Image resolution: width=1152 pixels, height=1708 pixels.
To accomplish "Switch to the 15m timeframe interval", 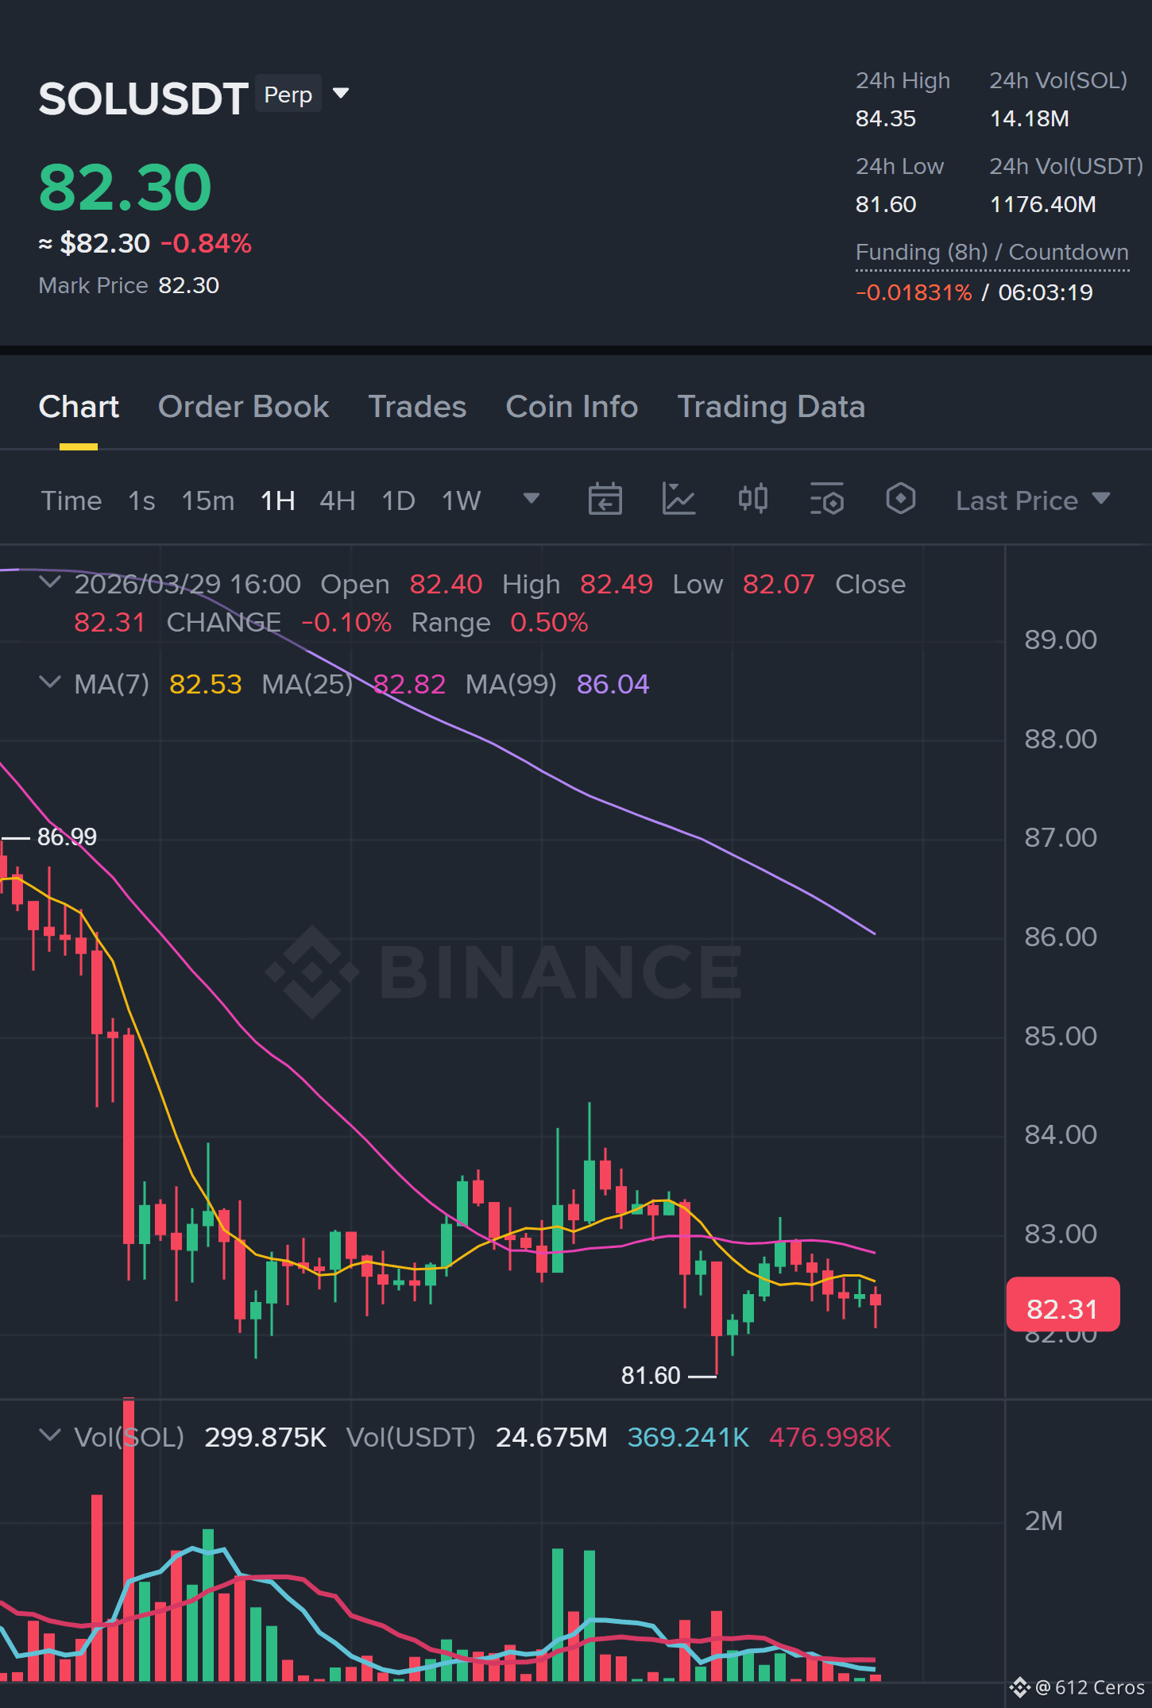I will click(207, 500).
